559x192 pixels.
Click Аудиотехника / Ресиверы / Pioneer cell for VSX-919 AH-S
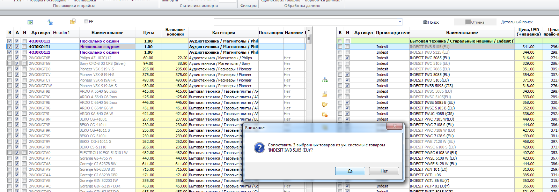click(x=223, y=86)
